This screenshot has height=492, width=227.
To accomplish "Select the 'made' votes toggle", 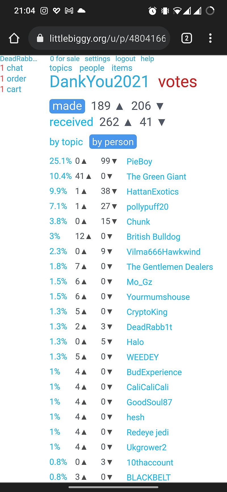I will 67,106.
